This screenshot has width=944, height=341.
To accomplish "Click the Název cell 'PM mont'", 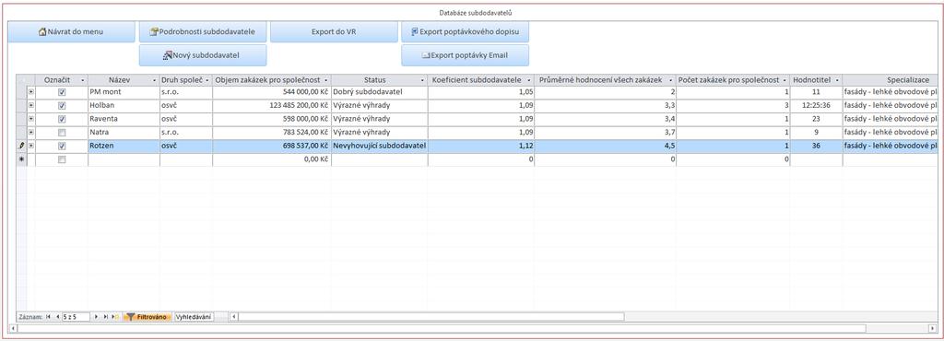I will 124,92.
